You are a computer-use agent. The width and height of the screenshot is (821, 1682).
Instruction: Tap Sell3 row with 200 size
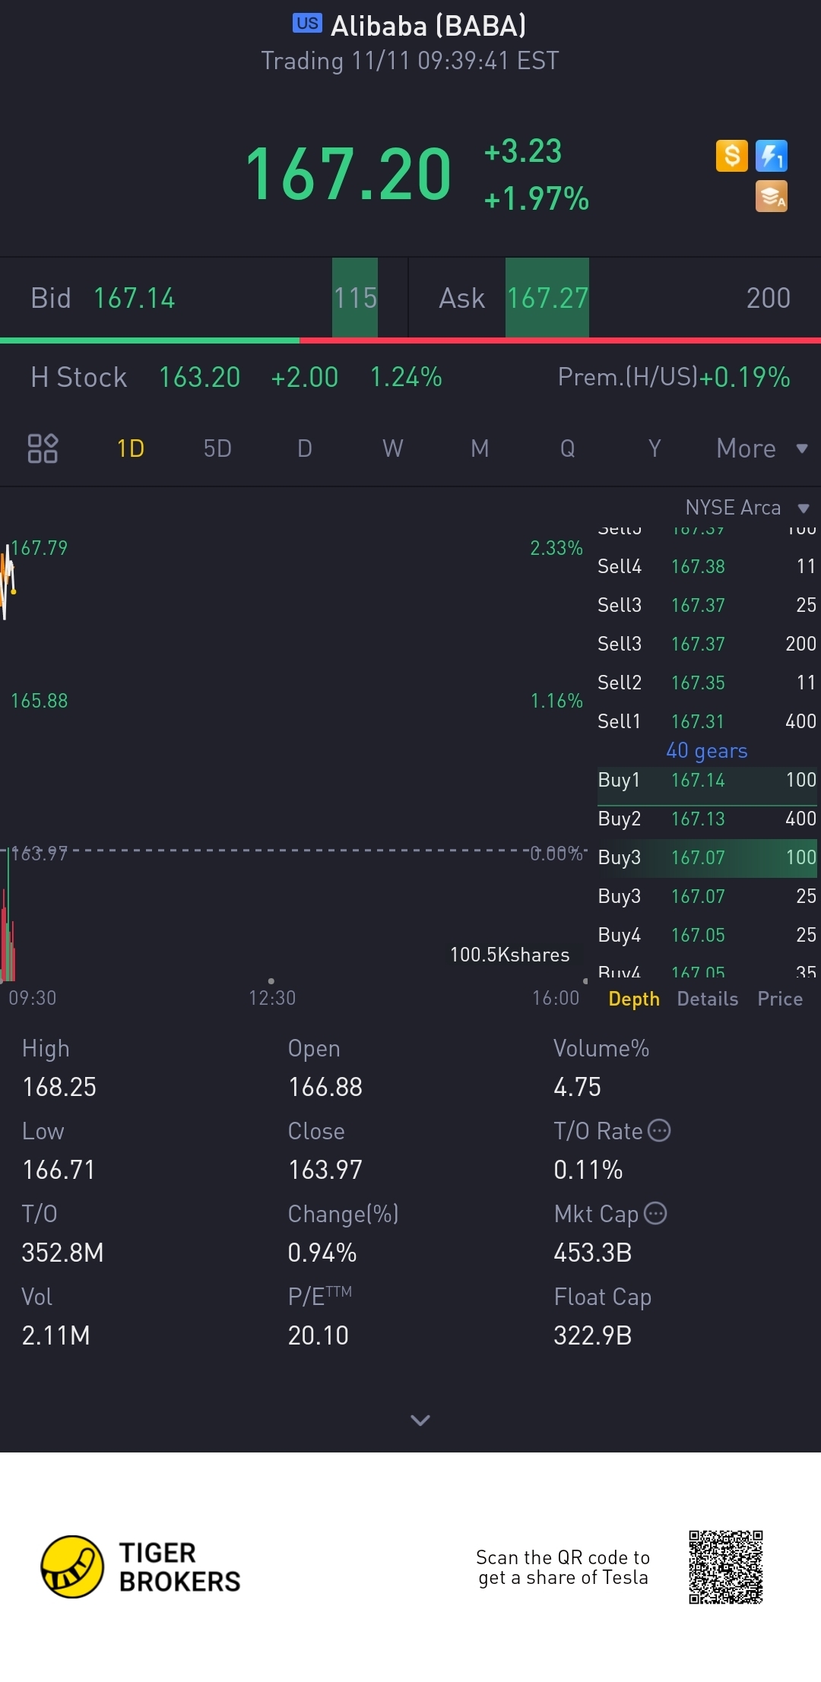click(x=707, y=644)
